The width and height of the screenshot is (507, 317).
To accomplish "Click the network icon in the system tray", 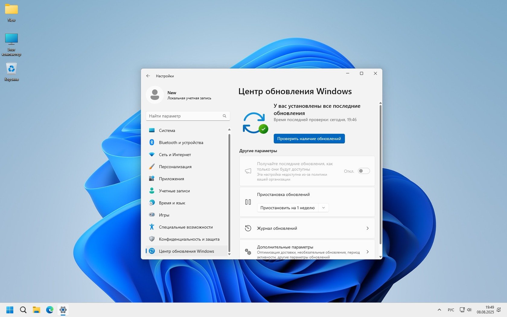I will click(x=462, y=310).
